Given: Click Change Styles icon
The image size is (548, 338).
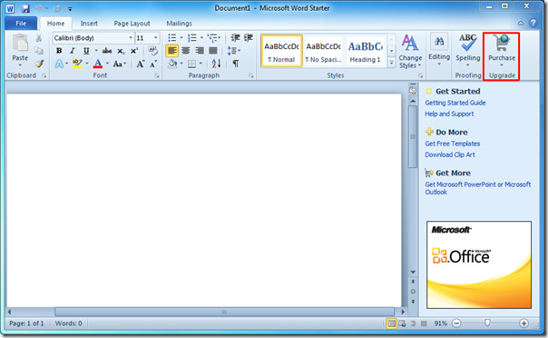Looking at the screenshot, I should tap(409, 43).
